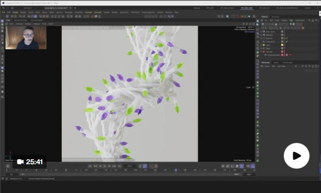This screenshot has width=321, height=193.
Task: Switch to the Render Settings tab
Action: [20, 20]
